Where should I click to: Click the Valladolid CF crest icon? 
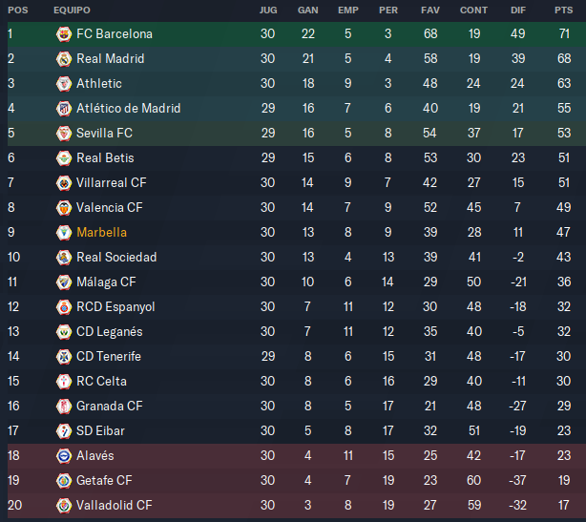[64, 506]
